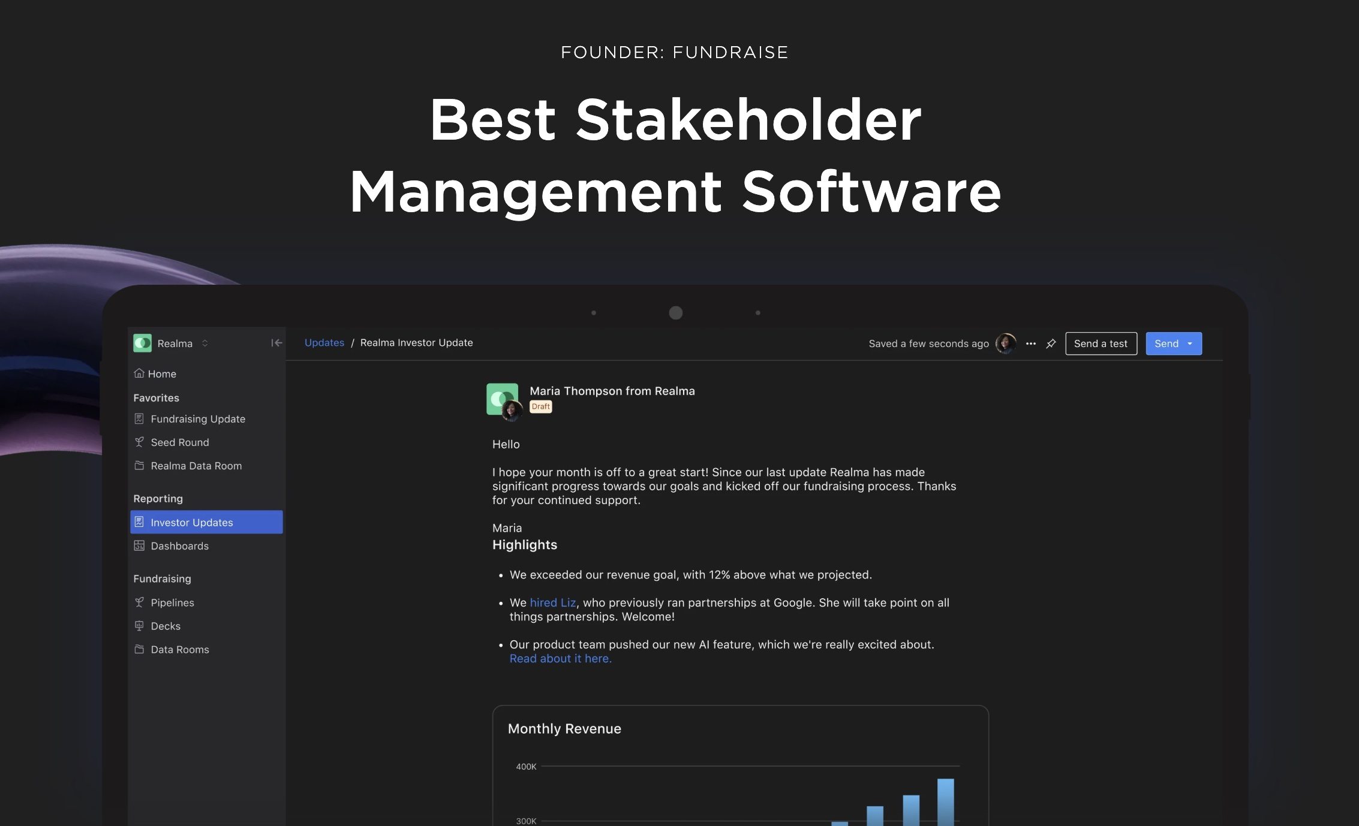Click the pin icon in the top bar
1359x826 pixels.
click(1051, 343)
